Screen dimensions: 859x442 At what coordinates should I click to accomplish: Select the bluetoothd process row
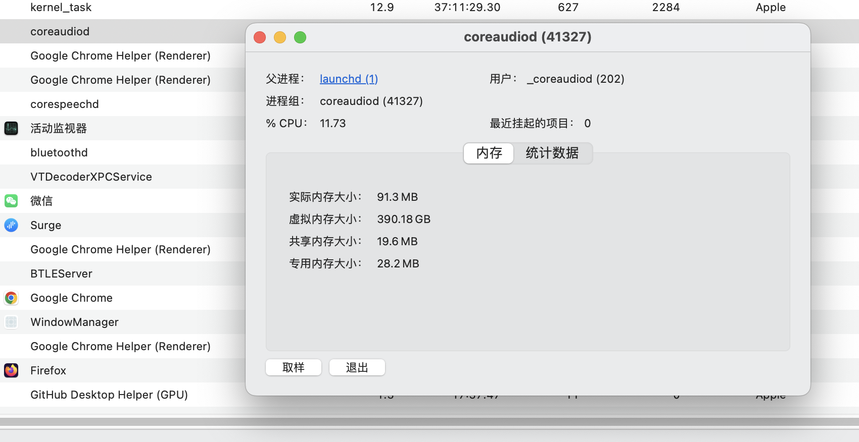pos(59,152)
